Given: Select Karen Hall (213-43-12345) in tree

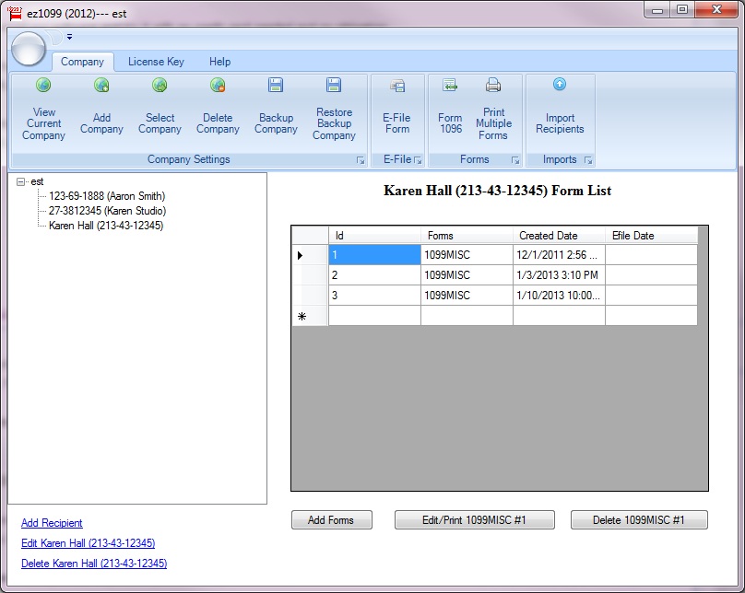Looking at the screenshot, I should (106, 226).
